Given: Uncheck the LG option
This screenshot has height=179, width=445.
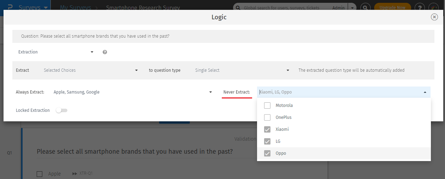Looking at the screenshot, I should tap(267, 141).
